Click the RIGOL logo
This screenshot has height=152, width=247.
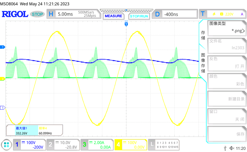point(15,14)
